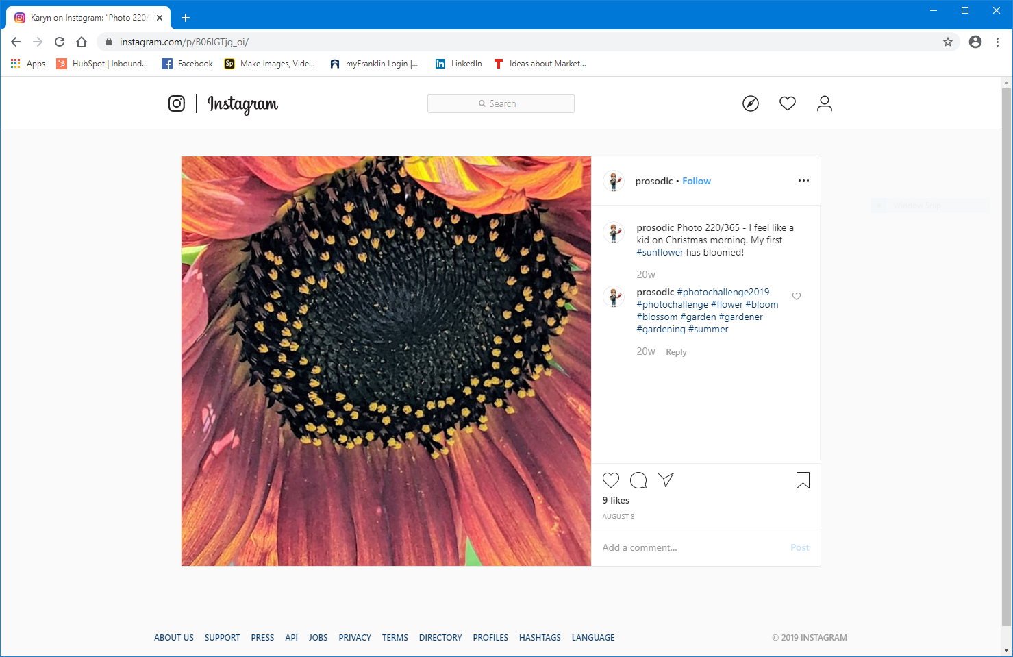Screen dimensions: 1013x657
Task: Open the Profile person icon
Action: 825,103
